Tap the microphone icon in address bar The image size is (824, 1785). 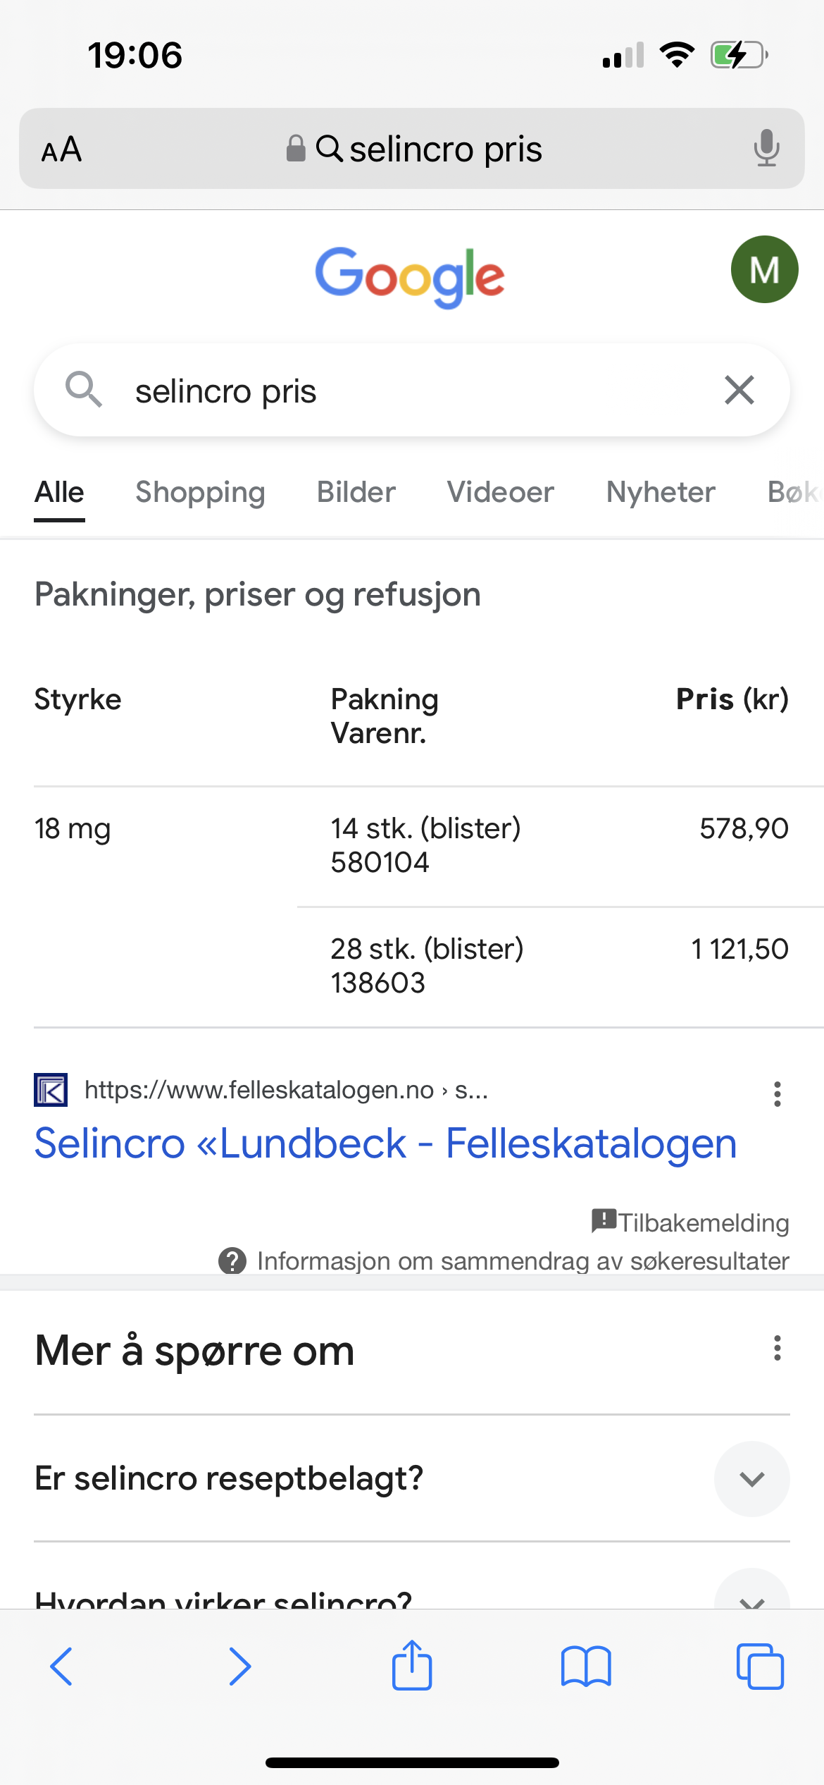tap(766, 148)
